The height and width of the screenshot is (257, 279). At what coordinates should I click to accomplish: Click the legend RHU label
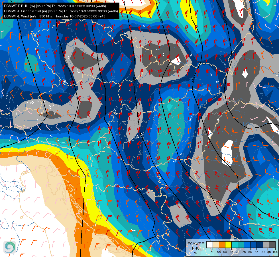point(196,248)
